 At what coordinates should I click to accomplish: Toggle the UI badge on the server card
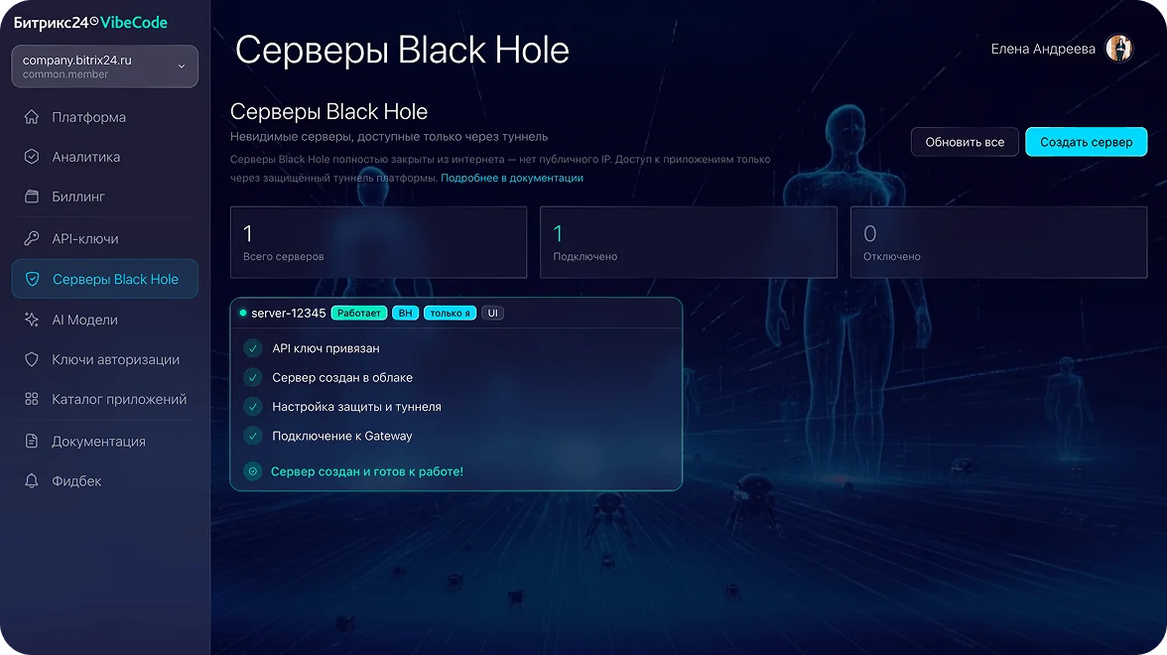[x=492, y=312]
